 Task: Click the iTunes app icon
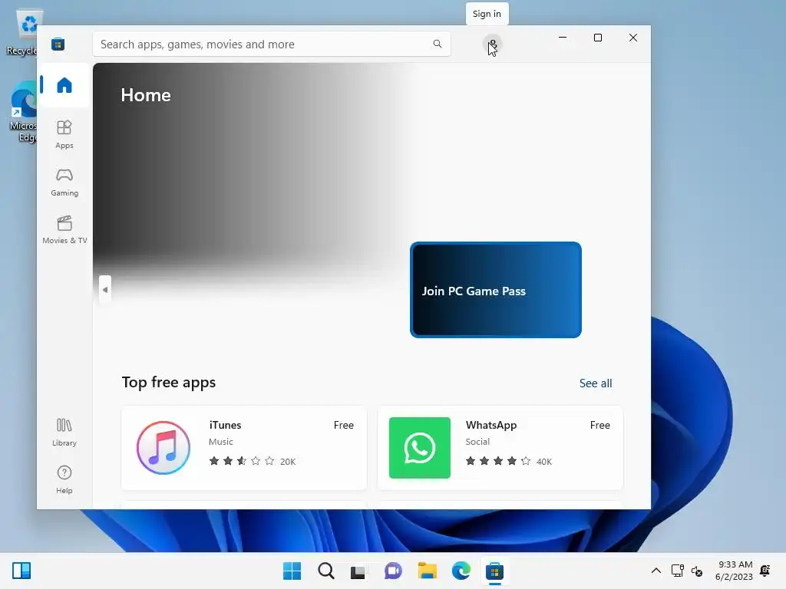pyautogui.click(x=163, y=447)
